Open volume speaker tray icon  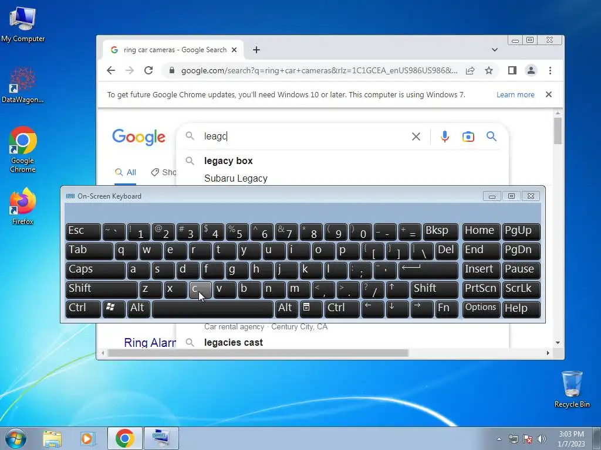pos(541,439)
